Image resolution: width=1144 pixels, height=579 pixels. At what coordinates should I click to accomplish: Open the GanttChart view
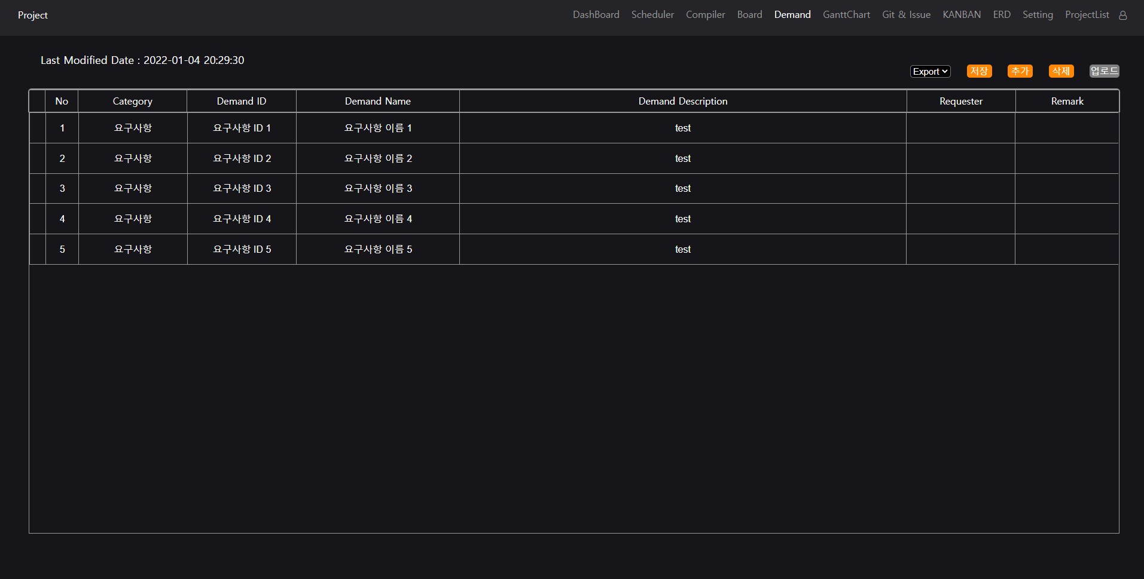click(846, 14)
